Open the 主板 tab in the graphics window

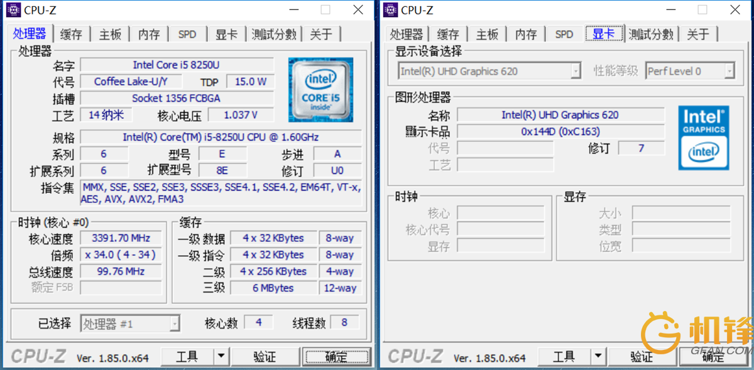(487, 35)
